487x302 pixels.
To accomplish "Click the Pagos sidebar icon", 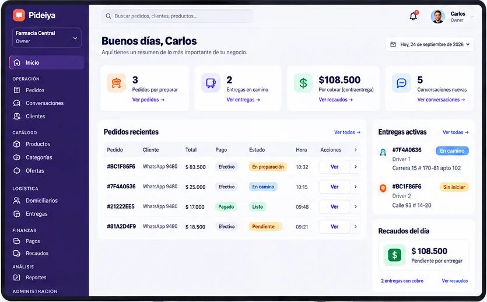I will (x=17, y=241).
